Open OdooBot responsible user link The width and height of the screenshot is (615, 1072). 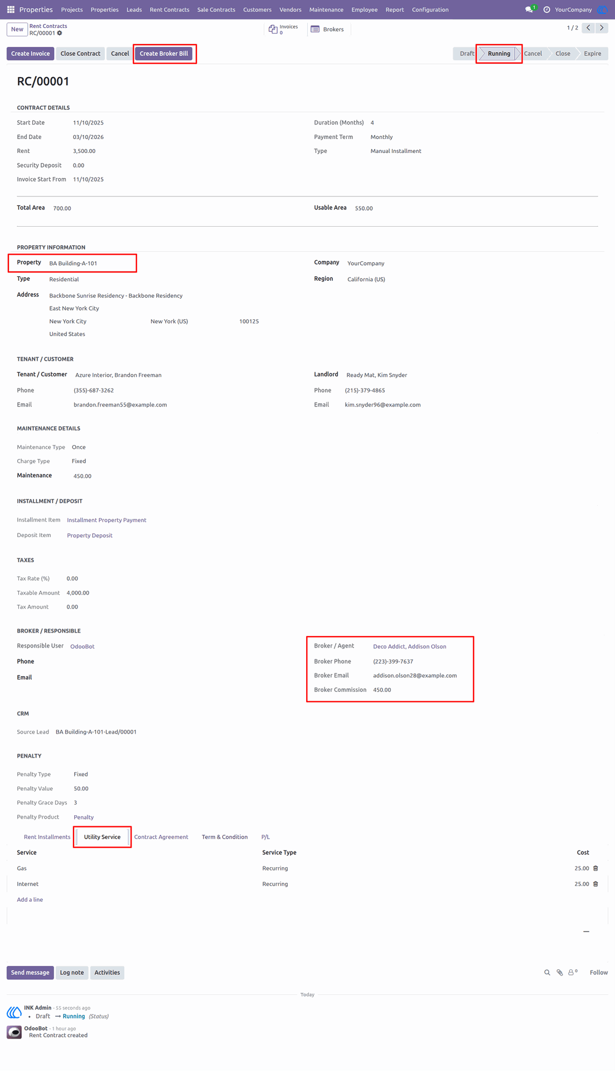[x=83, y=647]
